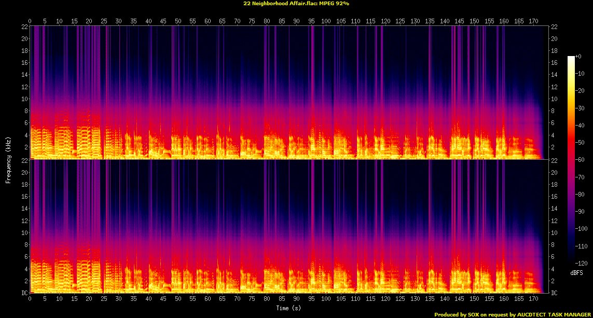Click the title "22 Neighborhood Affair.flac: MPEG 92%"
Viewport: 593px width, 318px height.
[296, 3]
